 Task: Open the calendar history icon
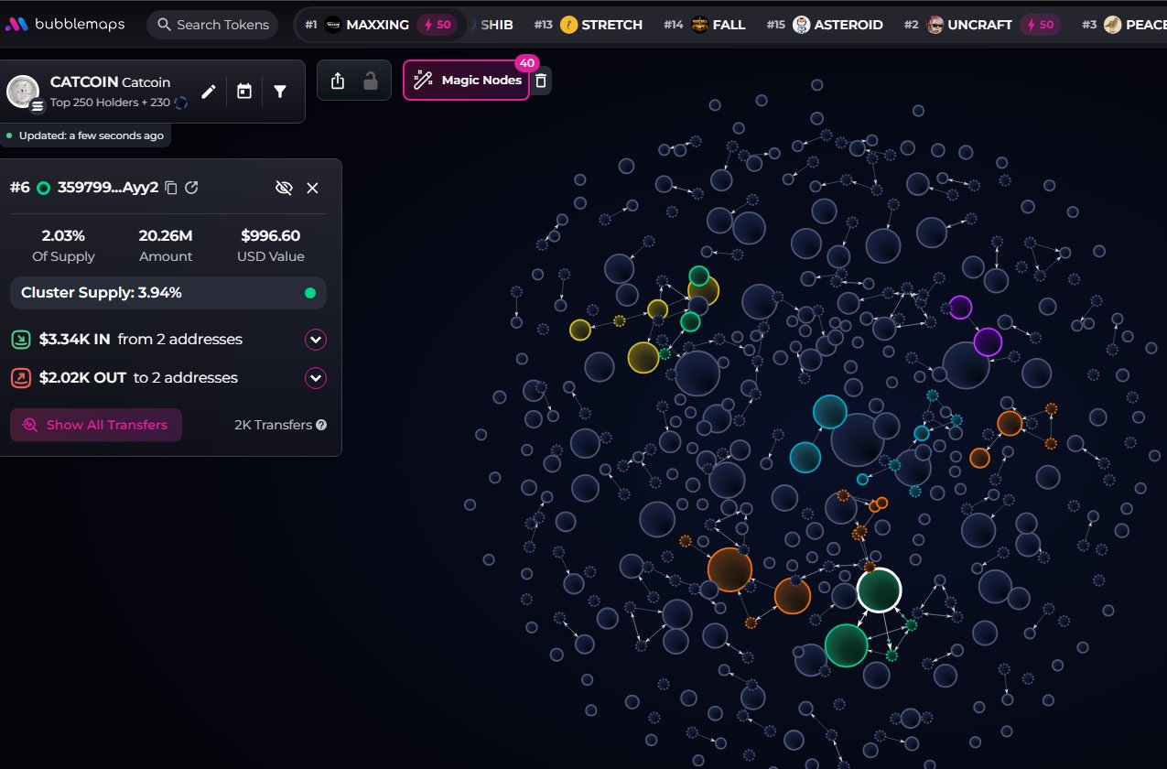tap(244, 92)
